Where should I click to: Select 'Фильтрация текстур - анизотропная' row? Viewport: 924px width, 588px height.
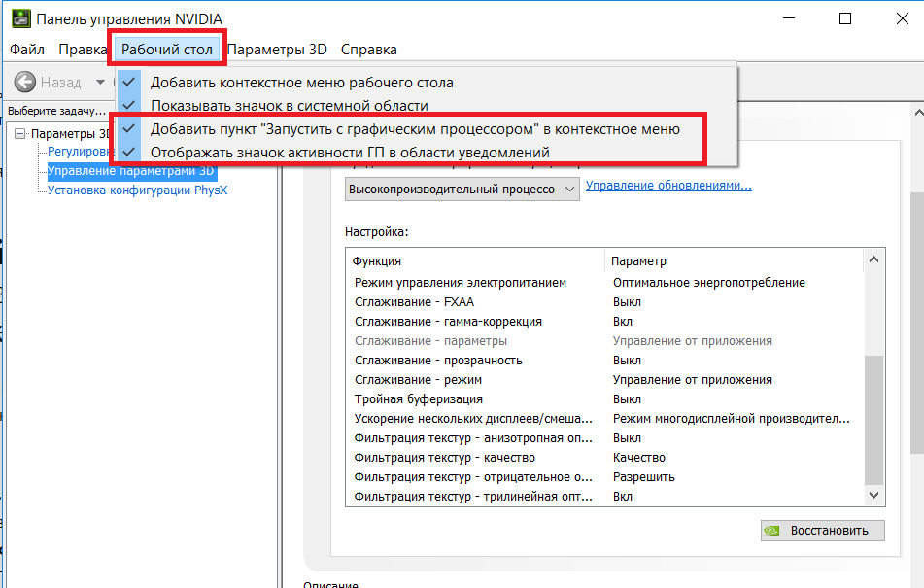604,437
